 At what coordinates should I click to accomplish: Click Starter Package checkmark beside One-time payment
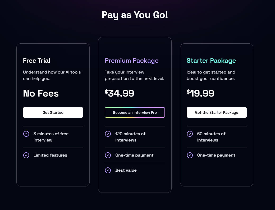pos(190,155)
